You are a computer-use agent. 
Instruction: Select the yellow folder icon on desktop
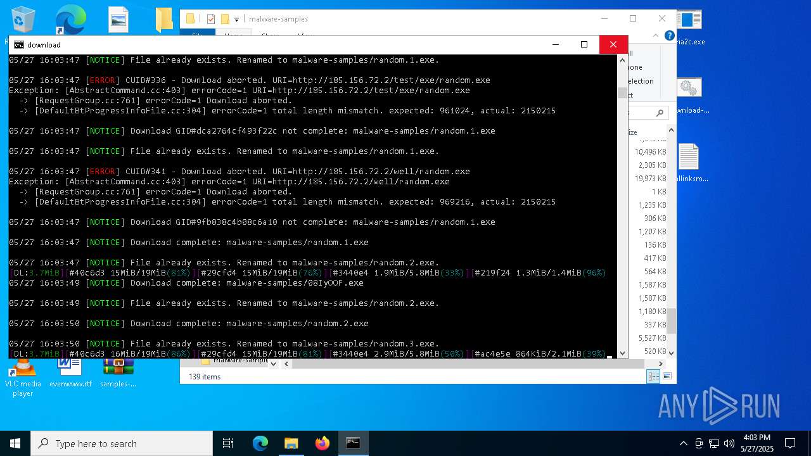(x=163, y=20)
